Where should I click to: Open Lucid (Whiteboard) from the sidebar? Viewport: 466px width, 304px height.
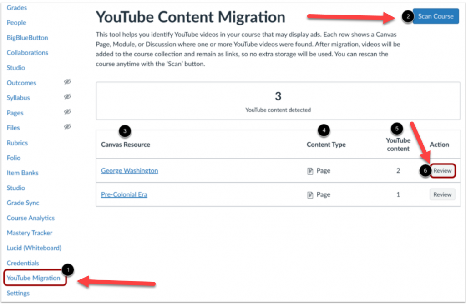tap(34, 248)
